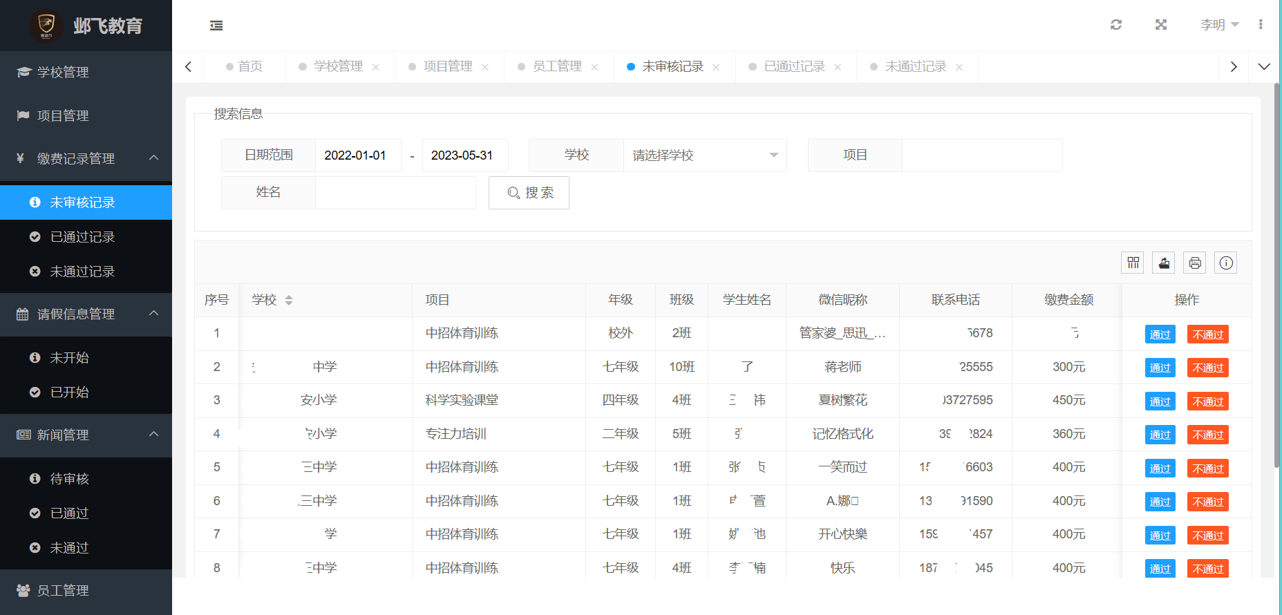Sort table by 学校 column arrows

coord(289,300)
